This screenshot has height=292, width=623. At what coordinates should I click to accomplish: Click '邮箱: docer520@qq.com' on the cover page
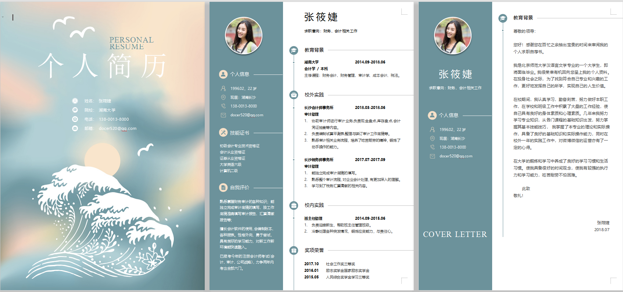110,128
